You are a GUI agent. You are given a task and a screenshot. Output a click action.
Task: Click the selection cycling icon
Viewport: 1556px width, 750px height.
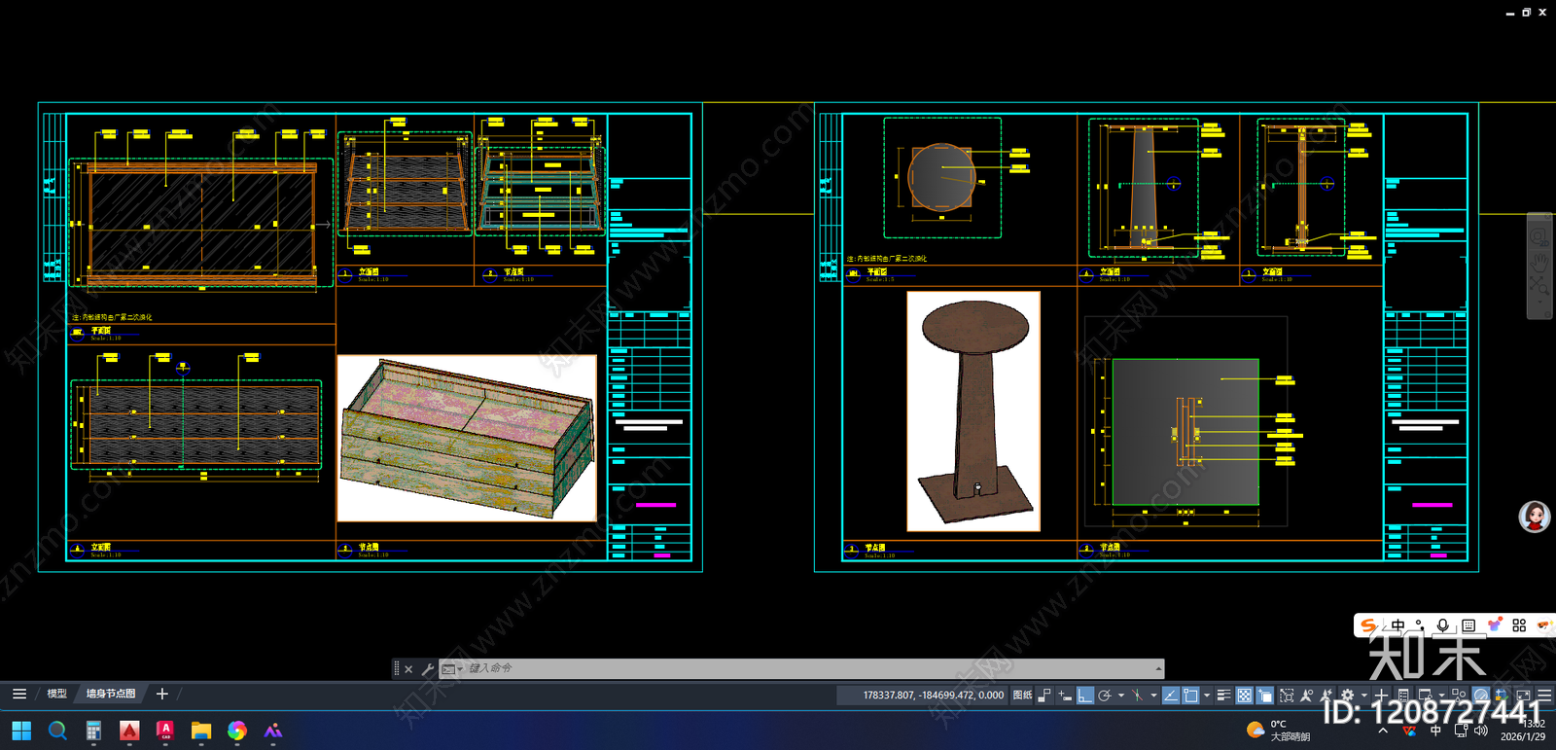pyautogui.click(x=1265, y=695)
